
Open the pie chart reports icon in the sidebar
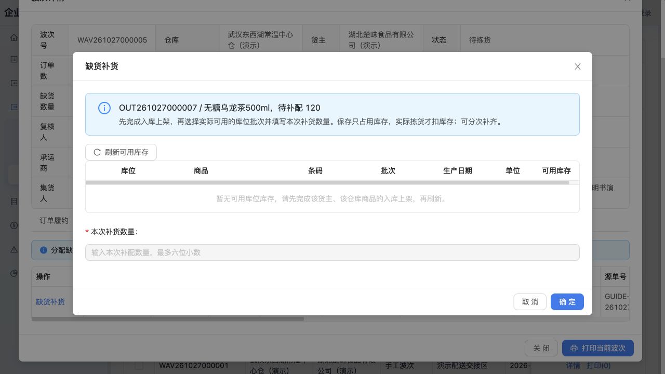click(14, 273)
